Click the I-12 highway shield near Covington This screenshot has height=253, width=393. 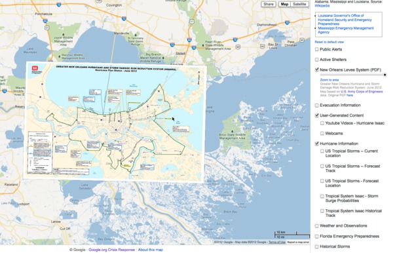tap(124, 18)
